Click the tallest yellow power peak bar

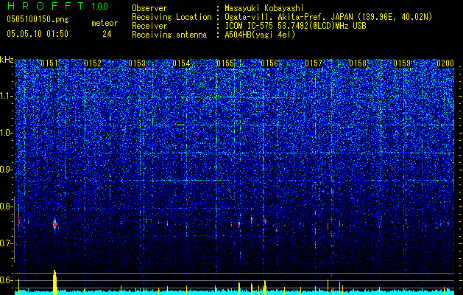[54, 282]
